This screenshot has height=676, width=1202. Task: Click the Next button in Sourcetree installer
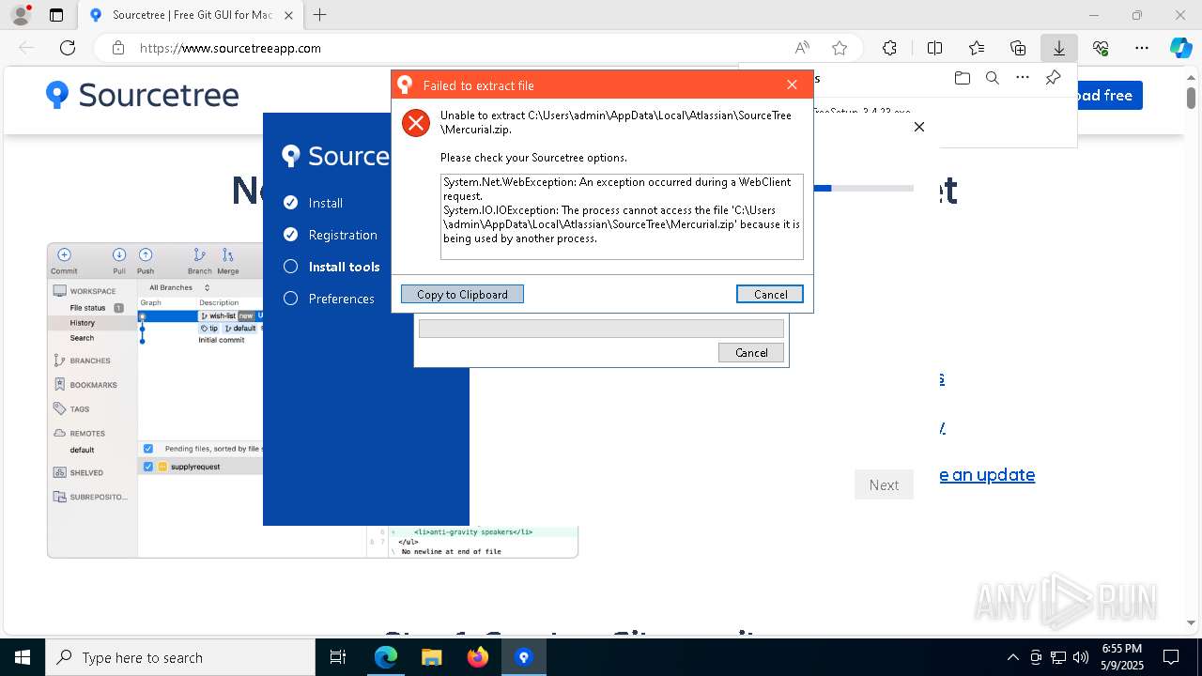tap(884, 484)
